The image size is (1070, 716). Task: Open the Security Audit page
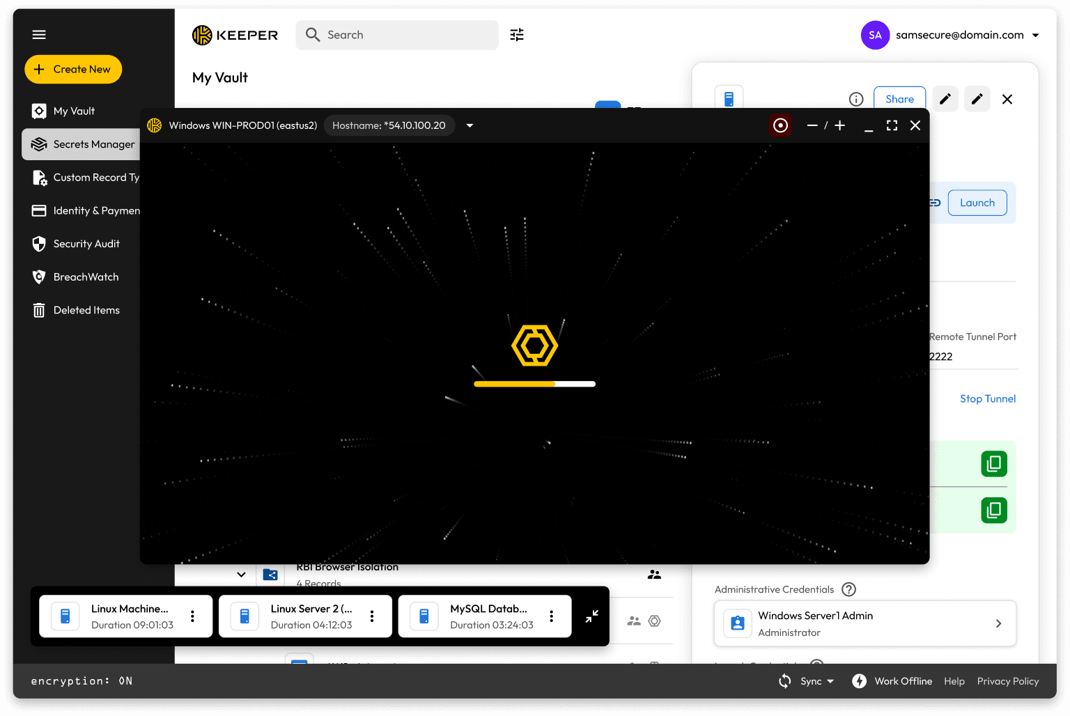click(x=76, y=244)
